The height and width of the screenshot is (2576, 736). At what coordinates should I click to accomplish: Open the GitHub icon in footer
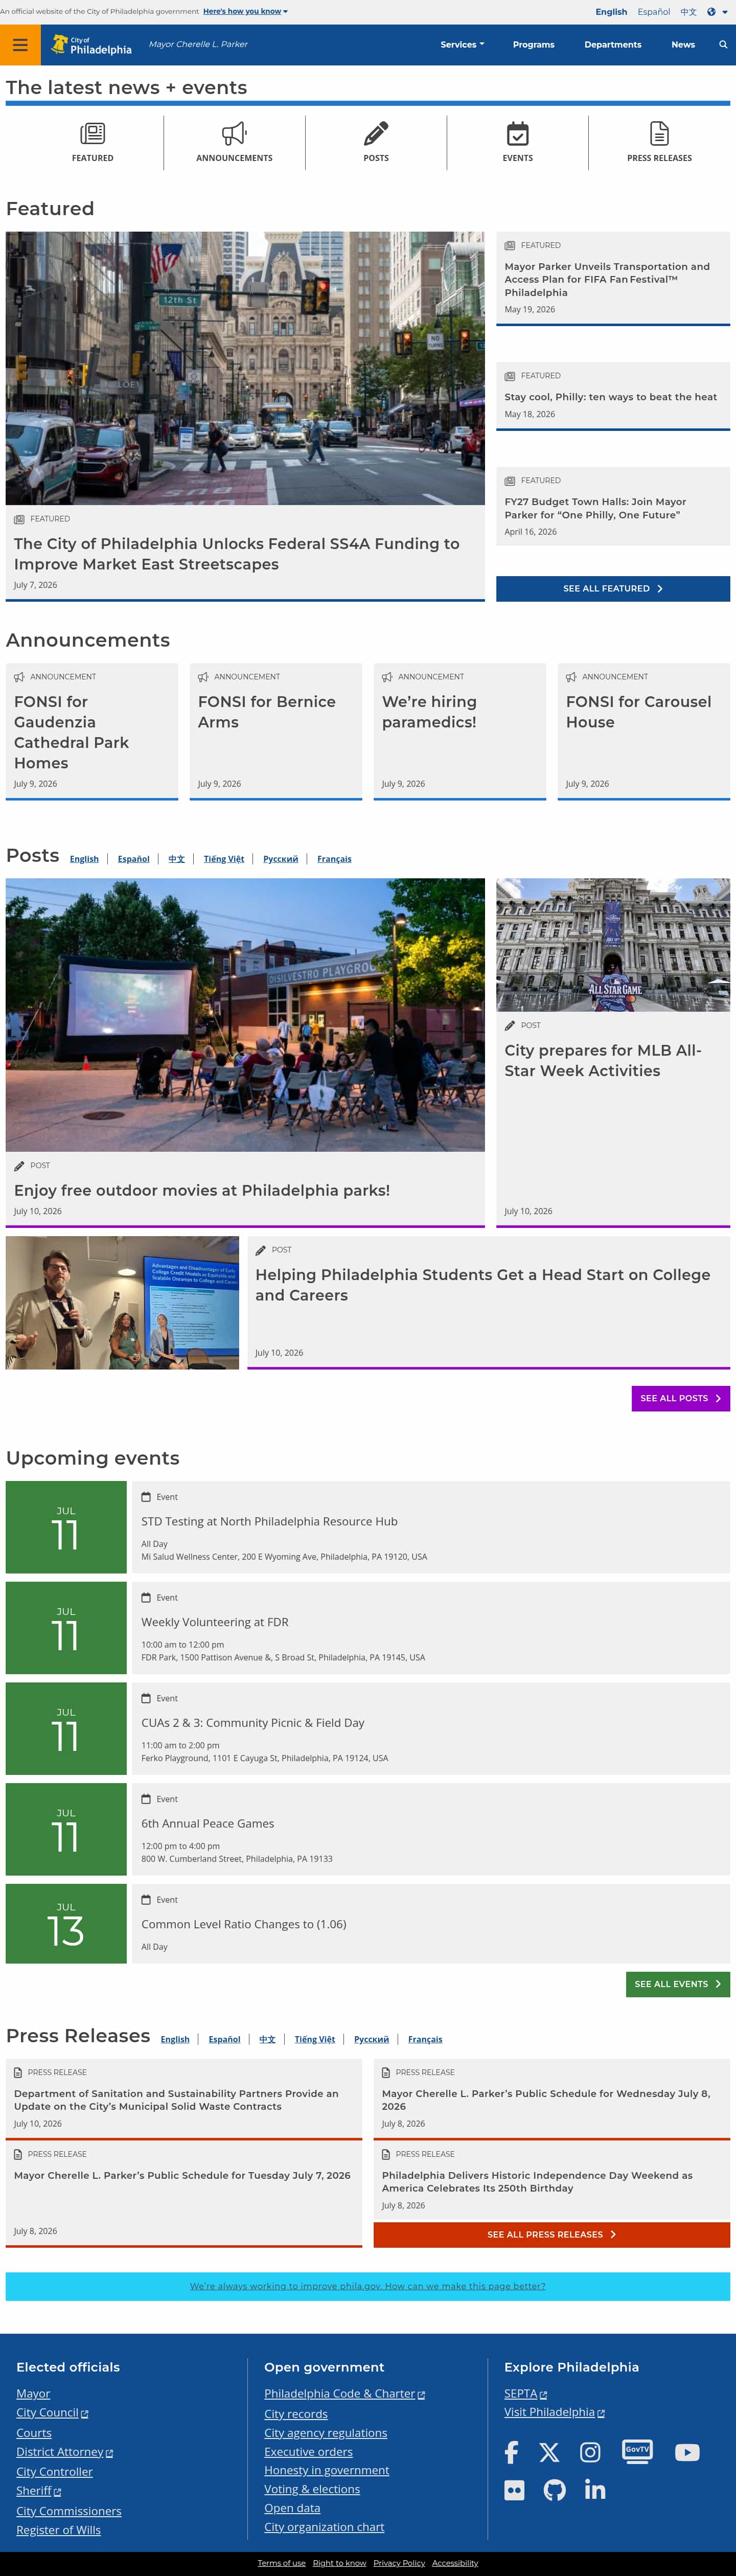click(x=554, y=2490)
